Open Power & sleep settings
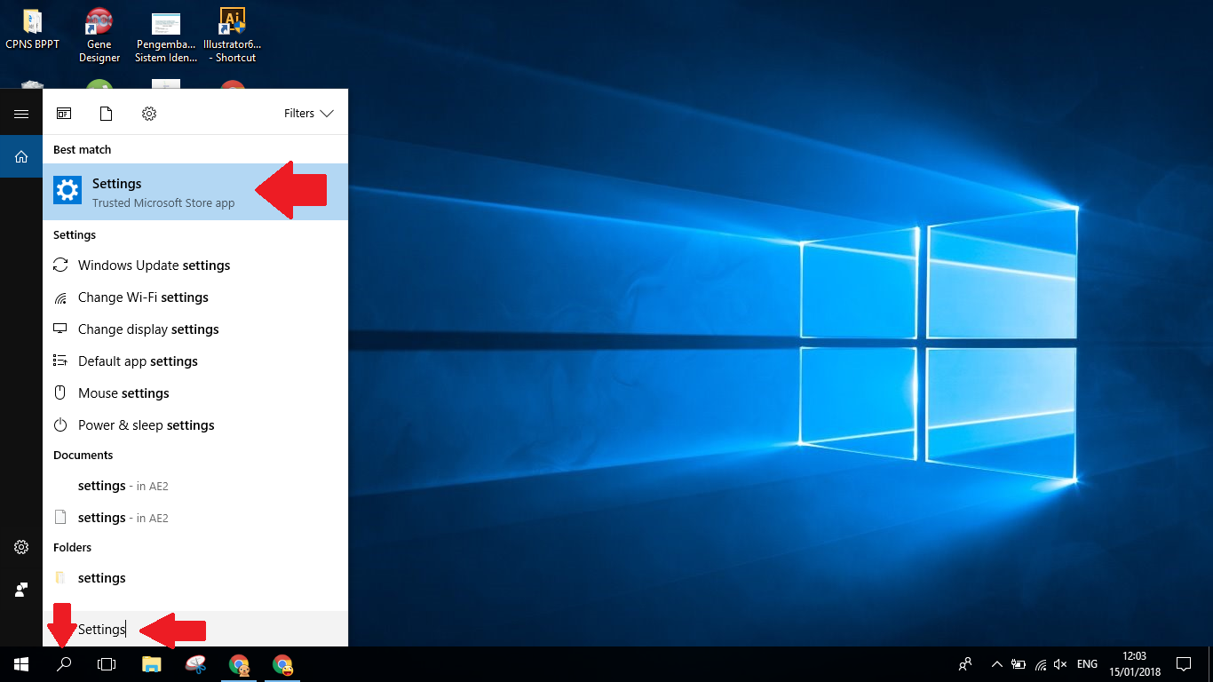The width and height of the screenshot is (1213, 682). (x=146, y=425)
